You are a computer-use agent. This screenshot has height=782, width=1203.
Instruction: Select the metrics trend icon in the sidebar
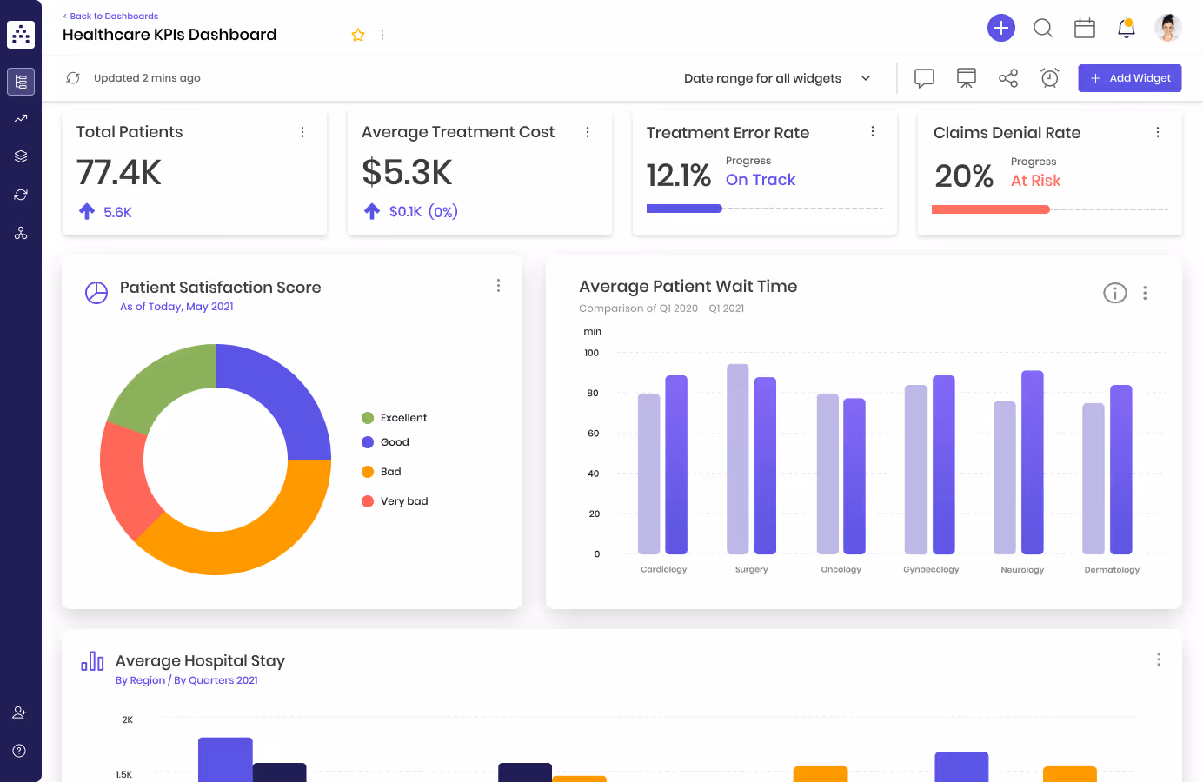[x=20, y=117]
